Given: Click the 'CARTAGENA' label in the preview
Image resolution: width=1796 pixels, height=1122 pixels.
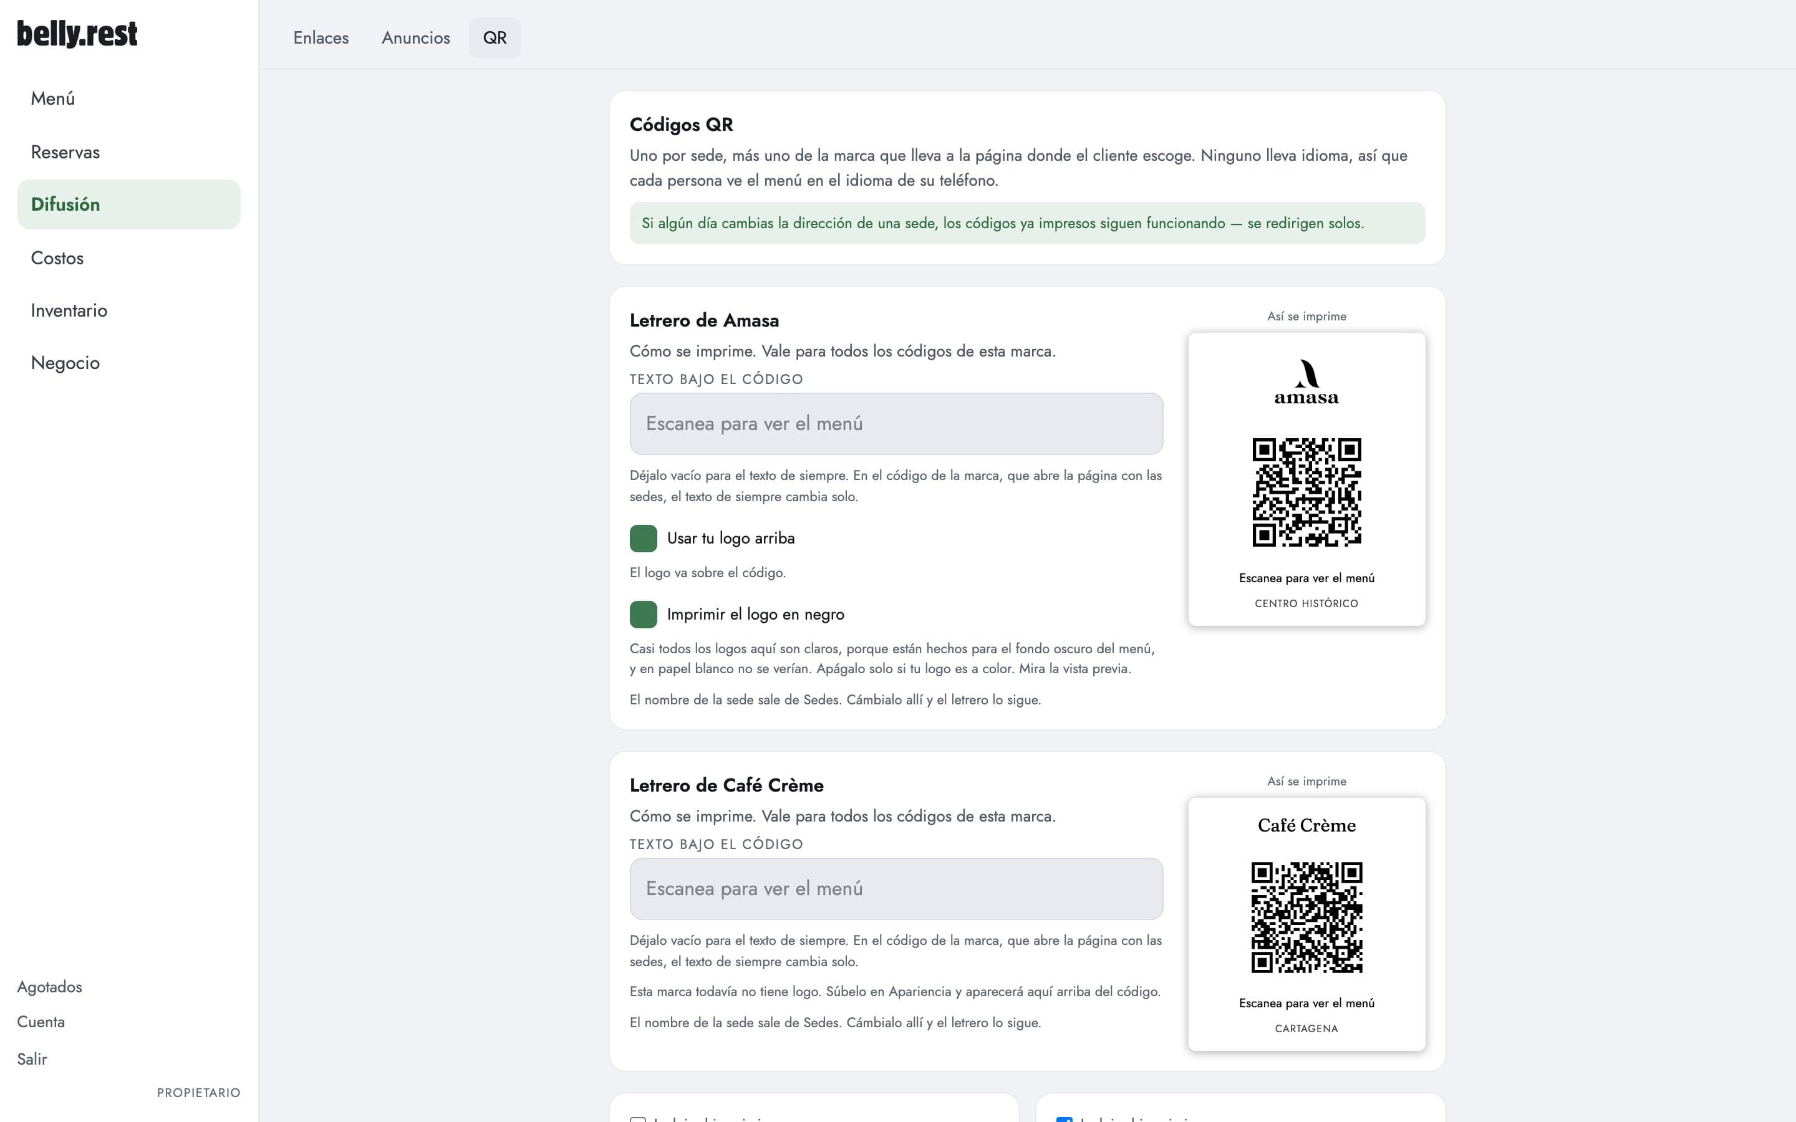Looking at the screenshot, I should coord(1306,1028).
